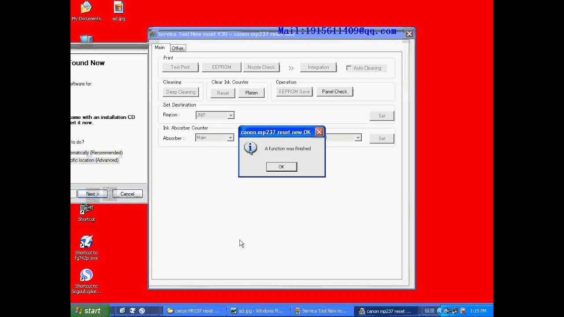Open the Shortcut to fg742p.exe icon
The height and width of the screenshot is (317, 564).
tap(86, 248)
